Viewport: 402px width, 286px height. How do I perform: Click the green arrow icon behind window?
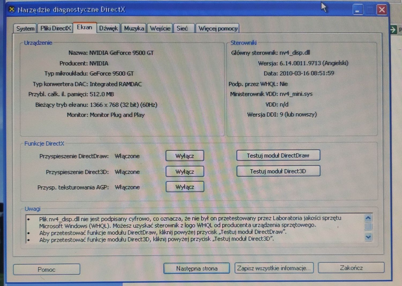(x=393, y=29)
